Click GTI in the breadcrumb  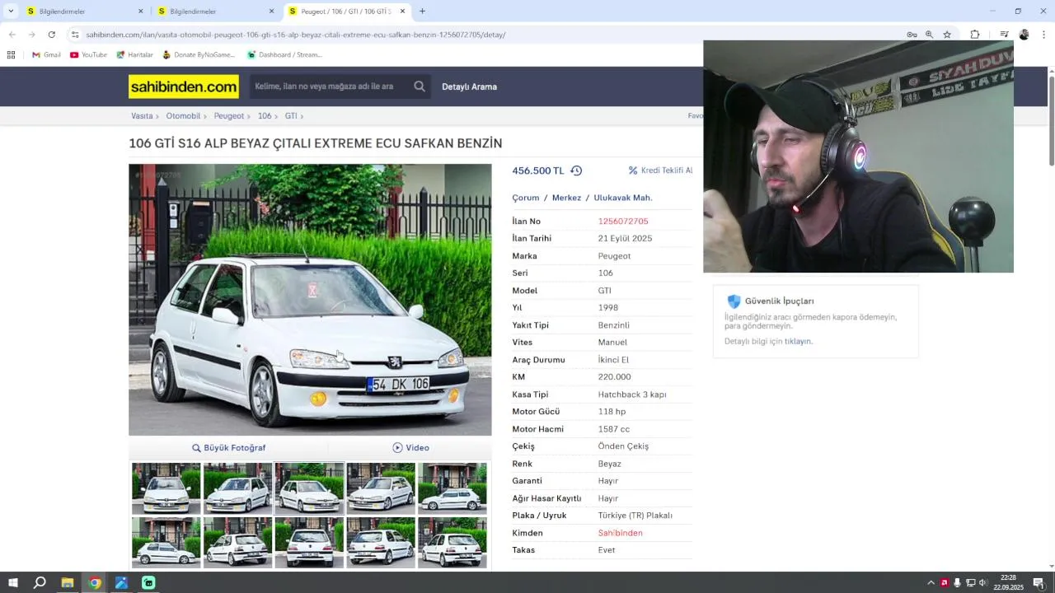291,116
